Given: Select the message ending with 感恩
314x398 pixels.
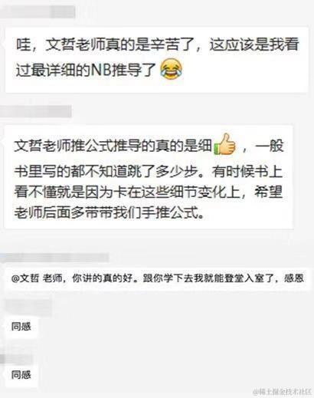Looking at the screenshot, I should click(158, 278).
